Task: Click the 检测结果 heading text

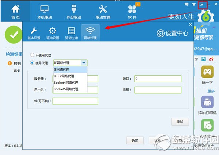Action: pyautogui.click(x=14, y=54)
